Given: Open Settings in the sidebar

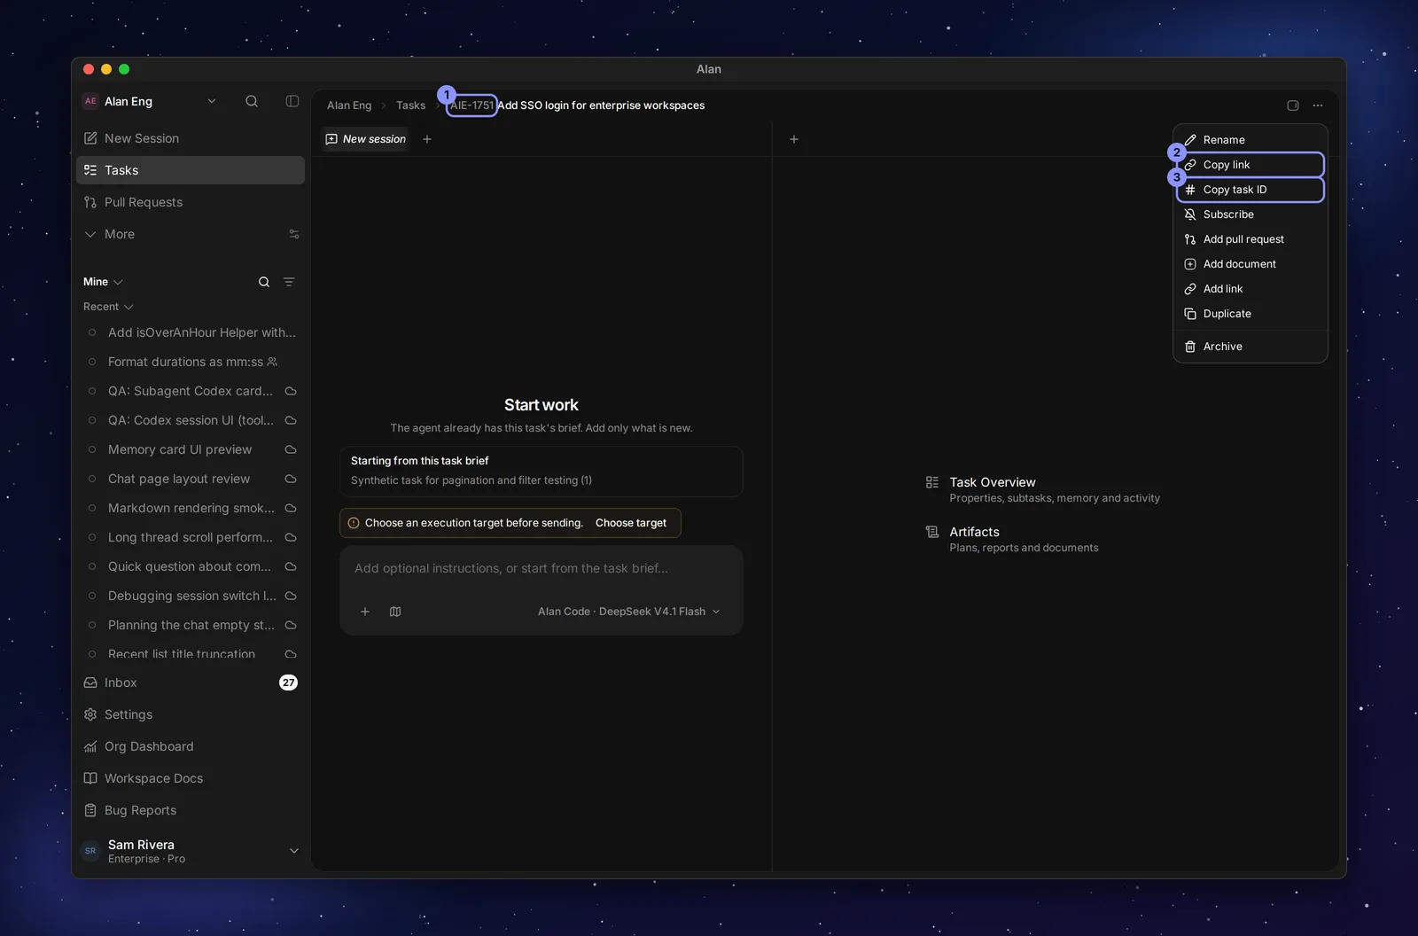Looking at the screenshot, I should click(191, 714).
